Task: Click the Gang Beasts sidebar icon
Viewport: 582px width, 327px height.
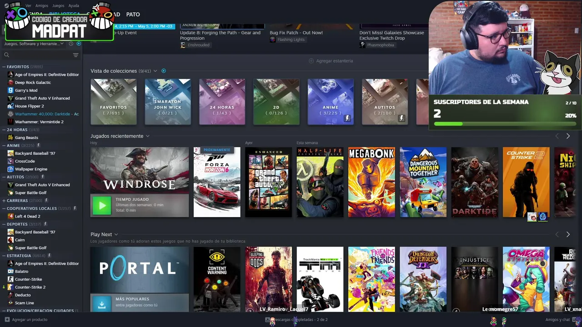Action: [10, 138]
